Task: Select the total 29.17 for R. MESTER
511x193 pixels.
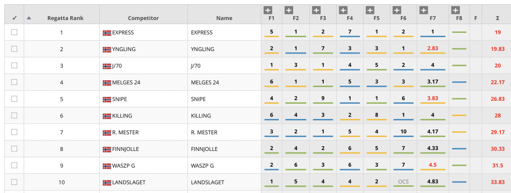Action: pyautogui.click(x=498, y=132)
